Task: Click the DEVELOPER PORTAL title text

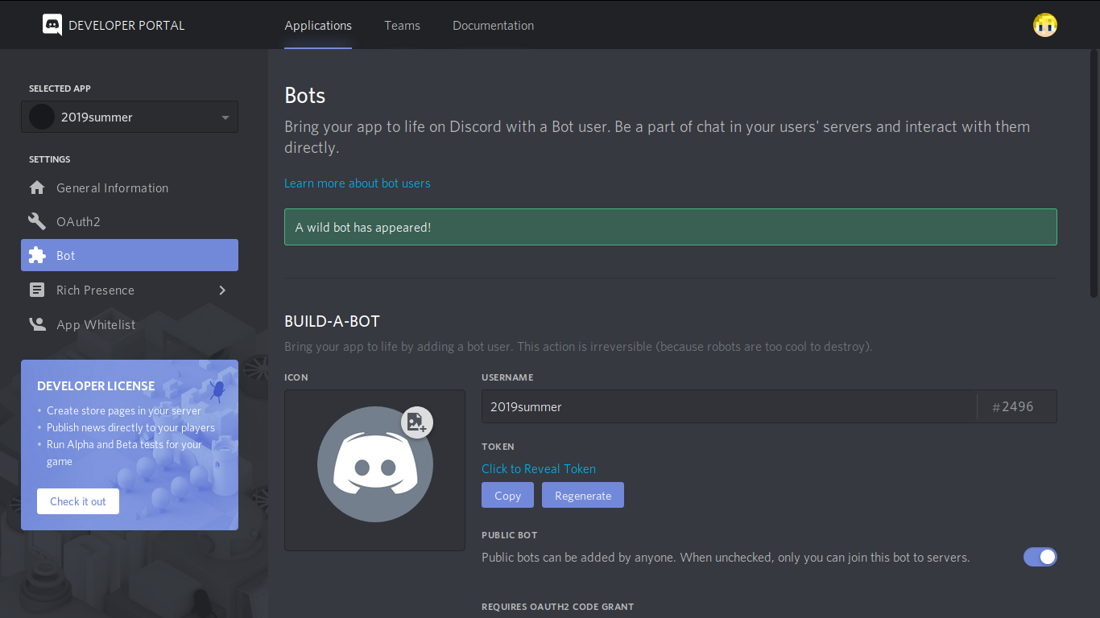Action: (x=126, y=25)
